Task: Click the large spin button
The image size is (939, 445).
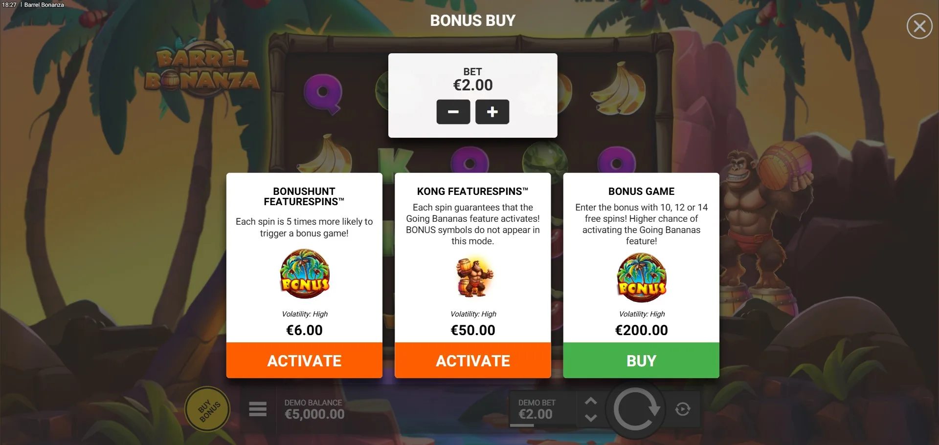Action: [636, 409]
